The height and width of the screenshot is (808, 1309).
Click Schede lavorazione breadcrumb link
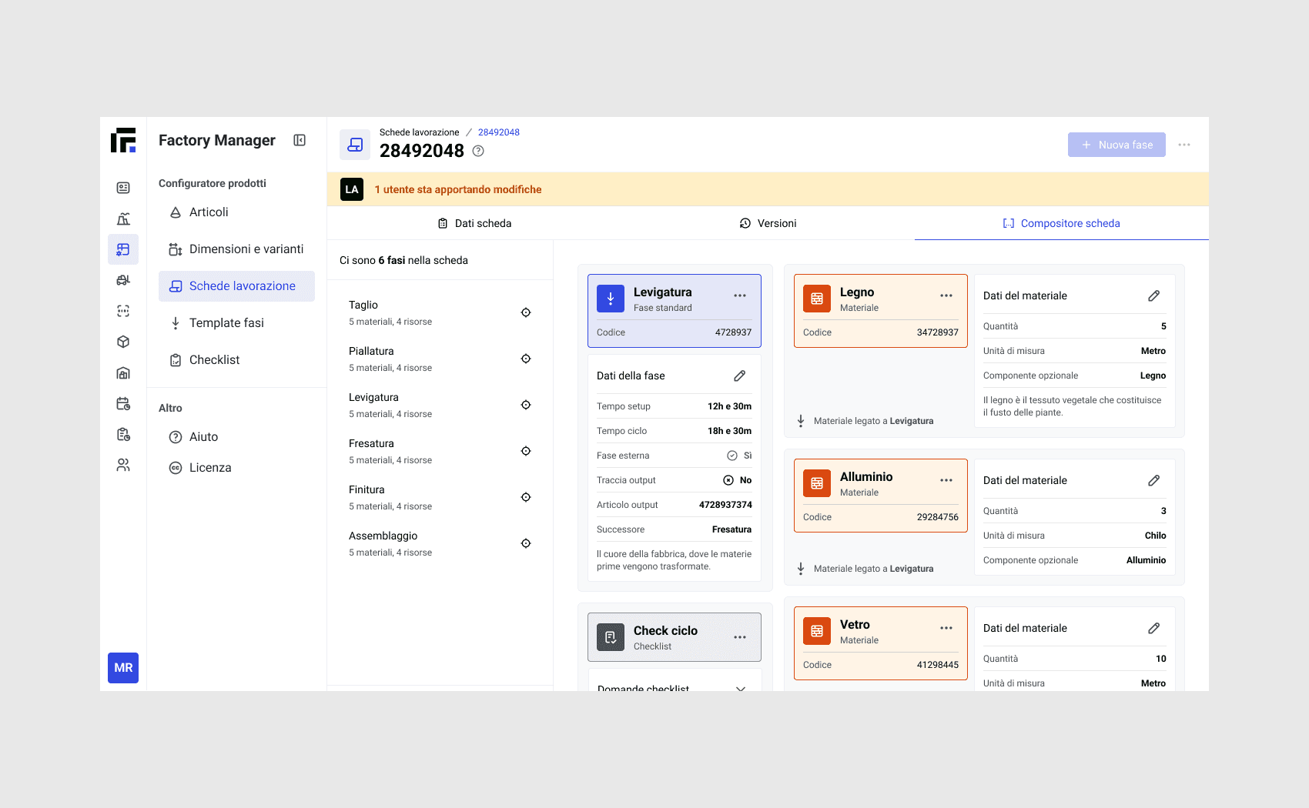(x=419, y=132)
